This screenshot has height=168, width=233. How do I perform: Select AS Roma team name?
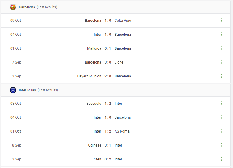pyautogui.click(x=122, y=131)
